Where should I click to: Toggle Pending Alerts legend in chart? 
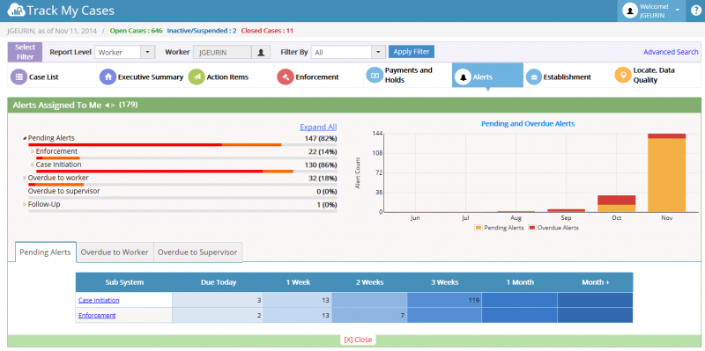(499, 228)
